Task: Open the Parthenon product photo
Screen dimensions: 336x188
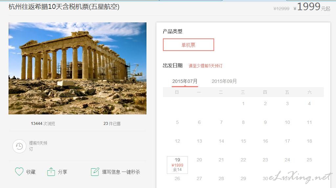Action: (78, 68)
